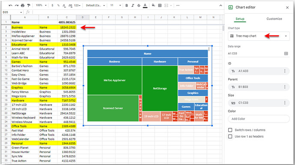Close the Chart editor panel
The width and height of the screenshot is (295, 165).
287,8
